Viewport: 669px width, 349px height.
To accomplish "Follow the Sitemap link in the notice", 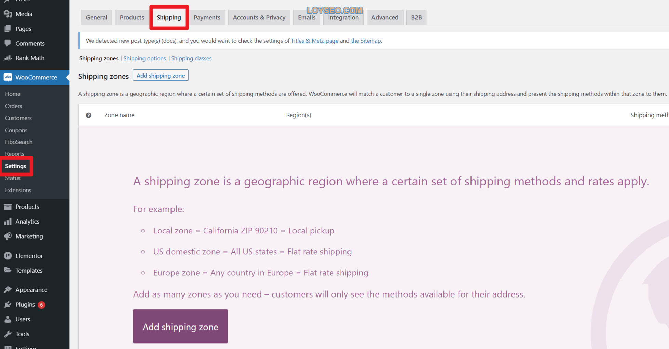I will 366,41.
